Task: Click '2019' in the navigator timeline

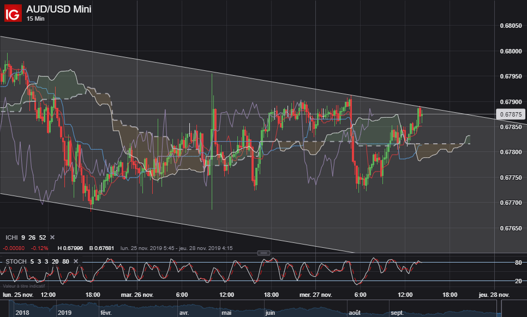Action: click(64, 313)
